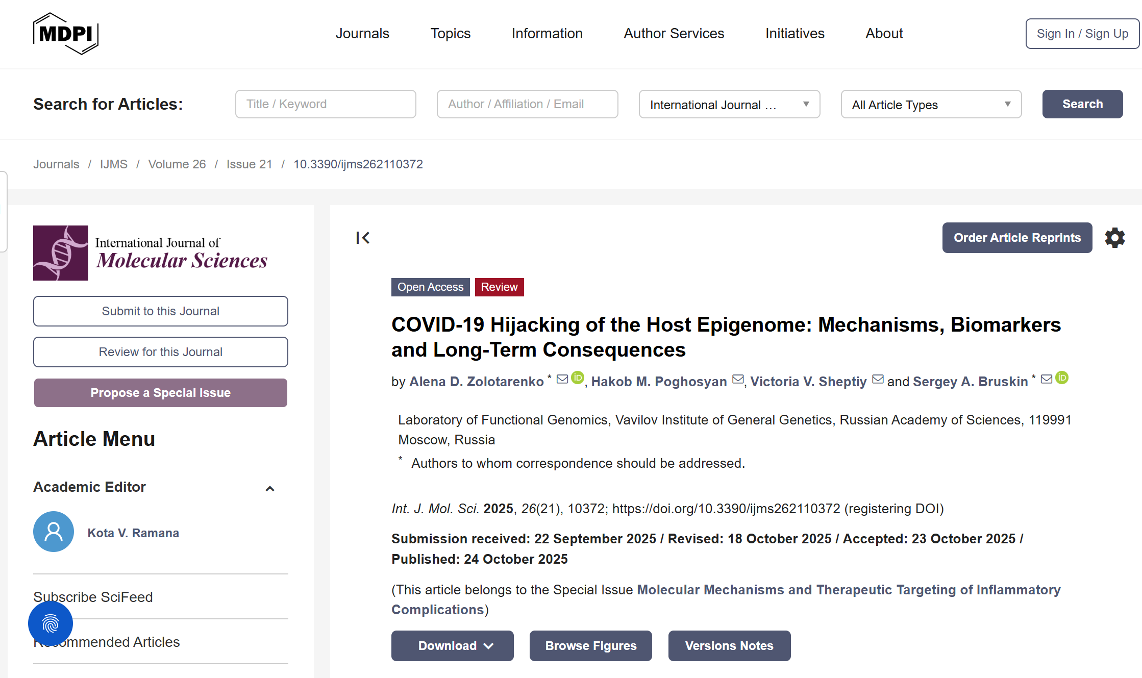The image size is (1142, 678).
Task: Expand the Download options button
Action: point(452,646)
